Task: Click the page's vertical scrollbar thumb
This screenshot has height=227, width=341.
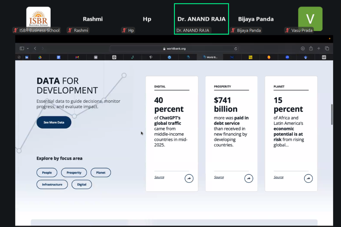Action: (x=331, y=114)
